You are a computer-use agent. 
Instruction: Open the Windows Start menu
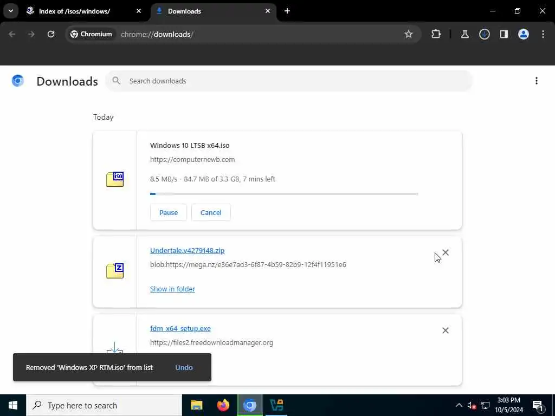13,405
